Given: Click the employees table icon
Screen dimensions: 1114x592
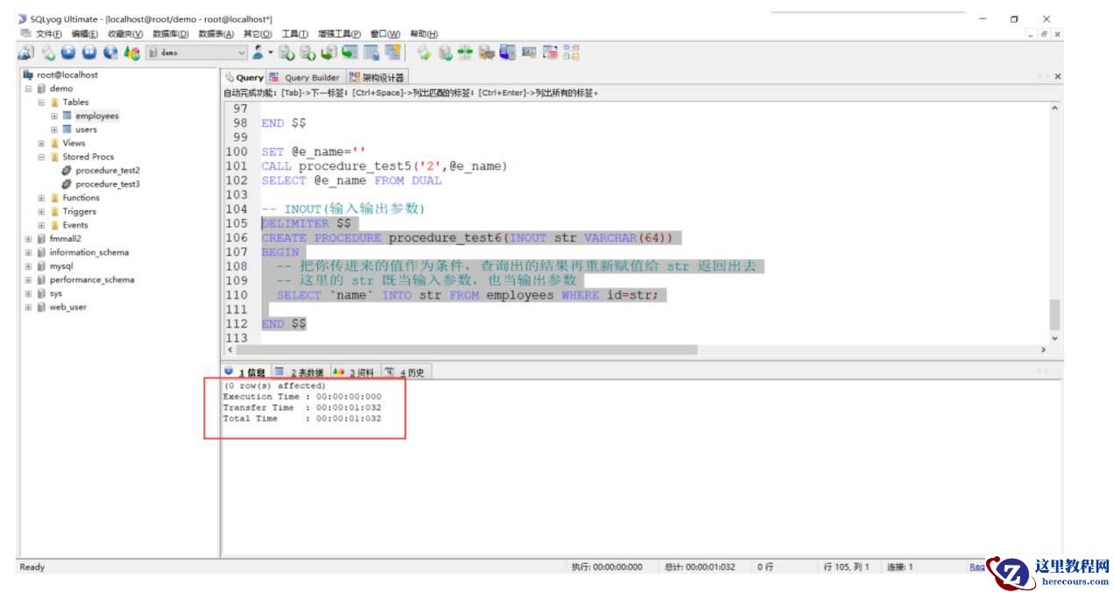Looking at the screenshot, I should point(67,116).
